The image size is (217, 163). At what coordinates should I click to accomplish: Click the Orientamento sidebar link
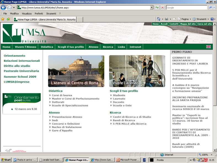pyautogui.click(x=15, y=56)
